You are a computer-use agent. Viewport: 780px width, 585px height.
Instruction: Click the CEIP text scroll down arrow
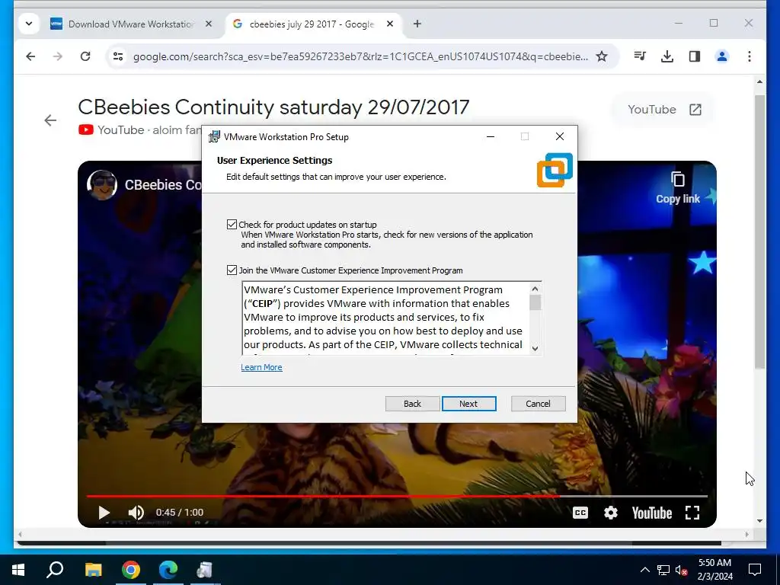coord(535,349)
